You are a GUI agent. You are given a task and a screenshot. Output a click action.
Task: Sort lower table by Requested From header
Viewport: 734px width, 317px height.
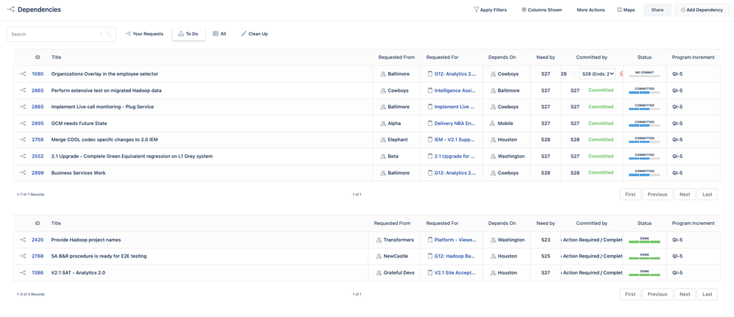[392, 224]
